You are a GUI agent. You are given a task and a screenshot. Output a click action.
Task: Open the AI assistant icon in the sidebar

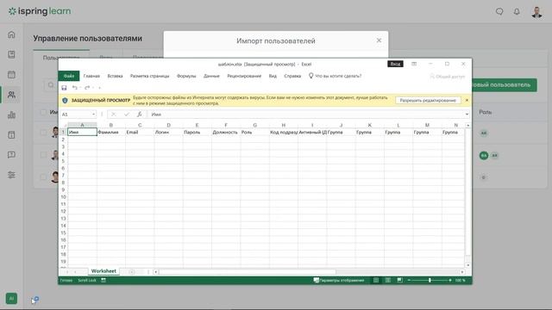[x=11, y=299]
